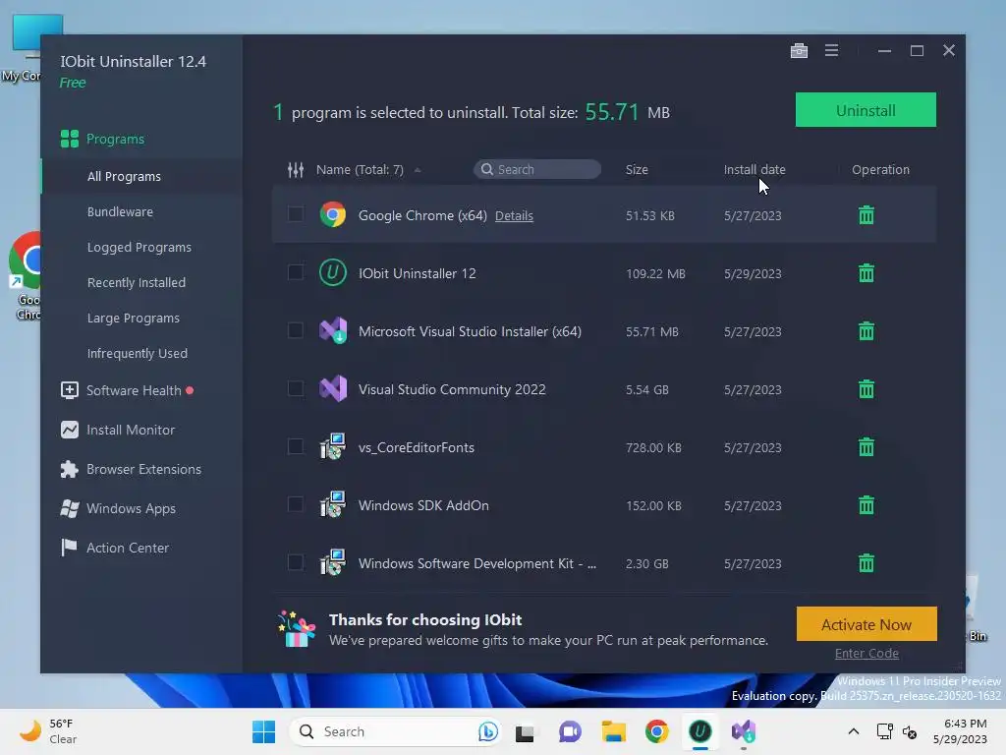Click the Windows SDK AddOn installer icon
The image size is (1006, 755).
pos(333,504)
